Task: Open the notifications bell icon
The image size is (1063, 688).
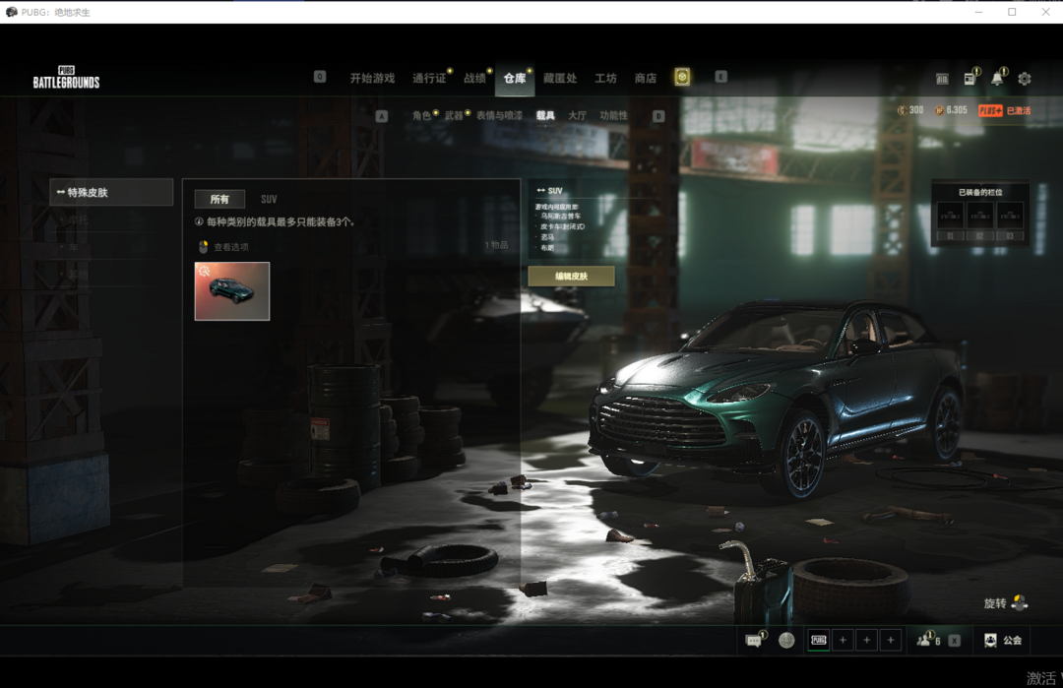Action: click(x=997, y=79)
